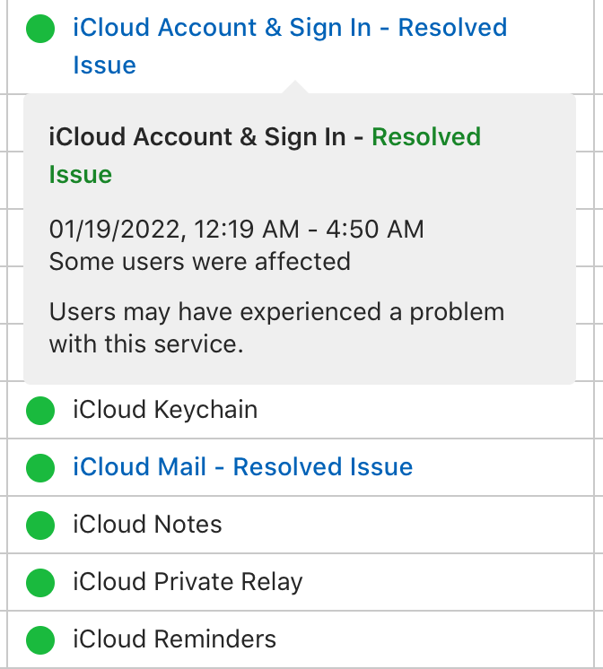Click the popup's pointer arrow at its top
The height and width of the screenshot is (669, 603).
(294, 87)
